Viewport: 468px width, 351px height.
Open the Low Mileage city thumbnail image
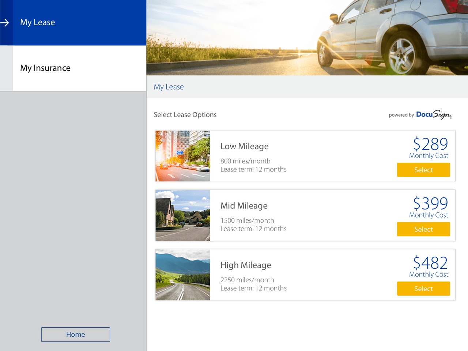182,156
